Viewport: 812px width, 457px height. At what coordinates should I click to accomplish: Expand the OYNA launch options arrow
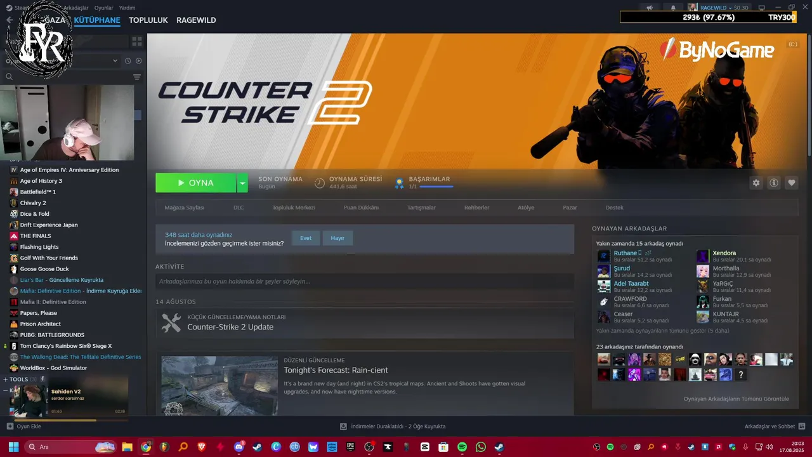pyautogui.click(x=242, y=183)
